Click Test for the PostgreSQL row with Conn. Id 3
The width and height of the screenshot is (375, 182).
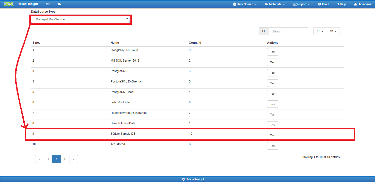tap(273, 73)
